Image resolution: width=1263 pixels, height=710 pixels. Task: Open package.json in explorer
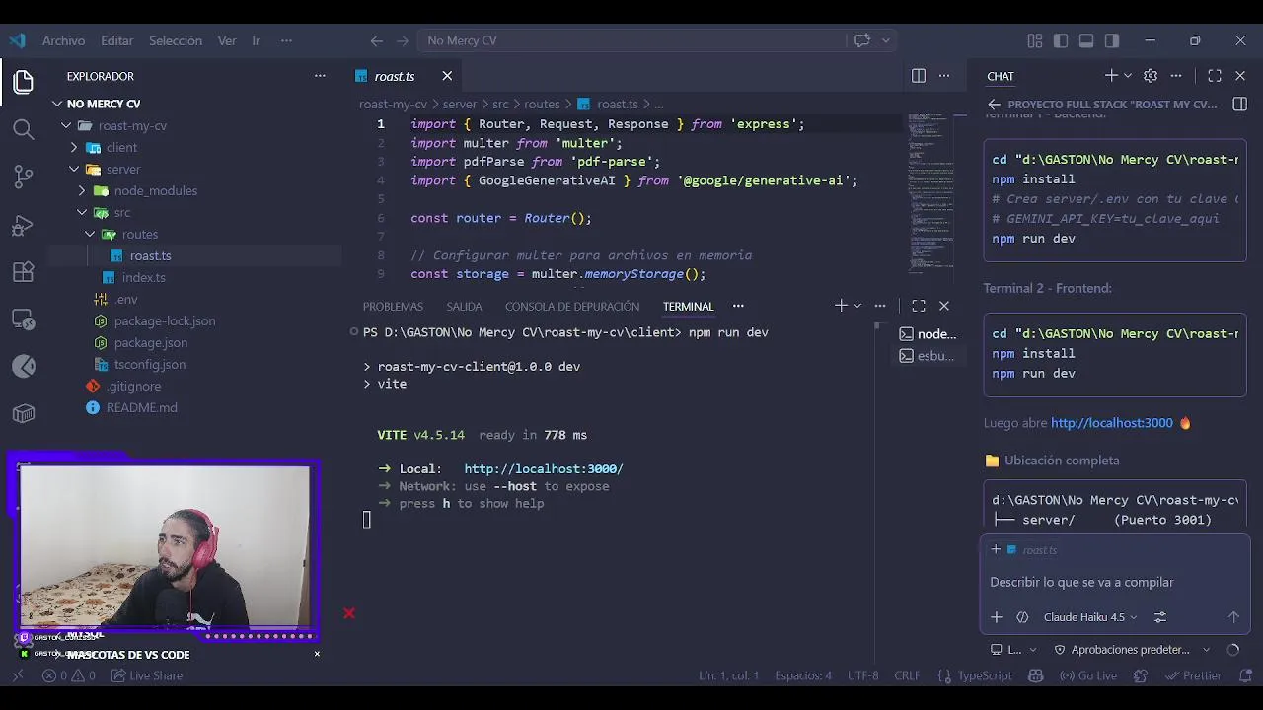pyautogui.click(x=150, y=342)
